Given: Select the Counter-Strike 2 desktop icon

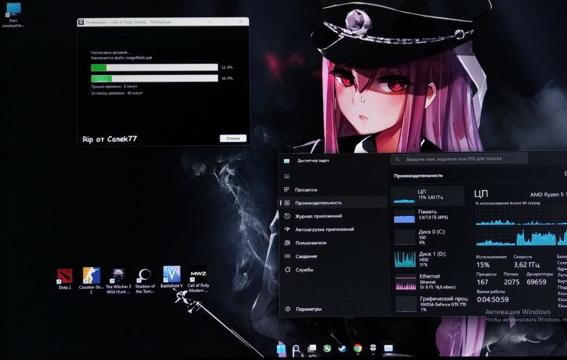Looking at the screenshot, I should (91, 279).
